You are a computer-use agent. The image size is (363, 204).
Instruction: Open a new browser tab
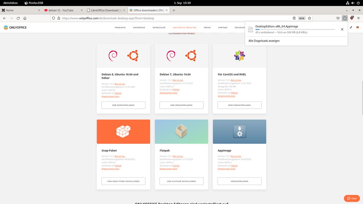174,10
